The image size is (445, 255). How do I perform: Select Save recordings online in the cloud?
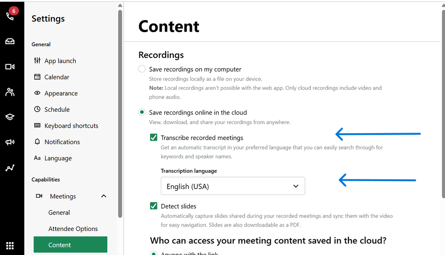[x=142, y=112]
